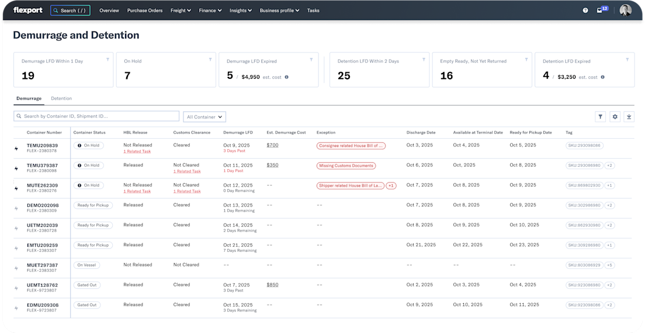Expand +5 tags for MUET297387

[610, 265]
